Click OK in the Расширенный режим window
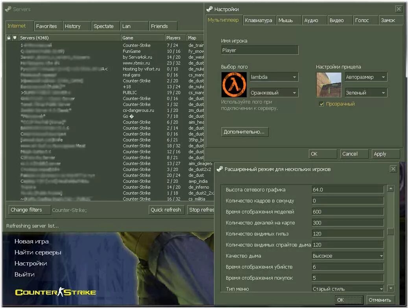Screen dimensions: 408x308 tap(349, 300)
